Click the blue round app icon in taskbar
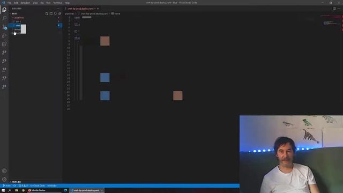 coord(65,190)
